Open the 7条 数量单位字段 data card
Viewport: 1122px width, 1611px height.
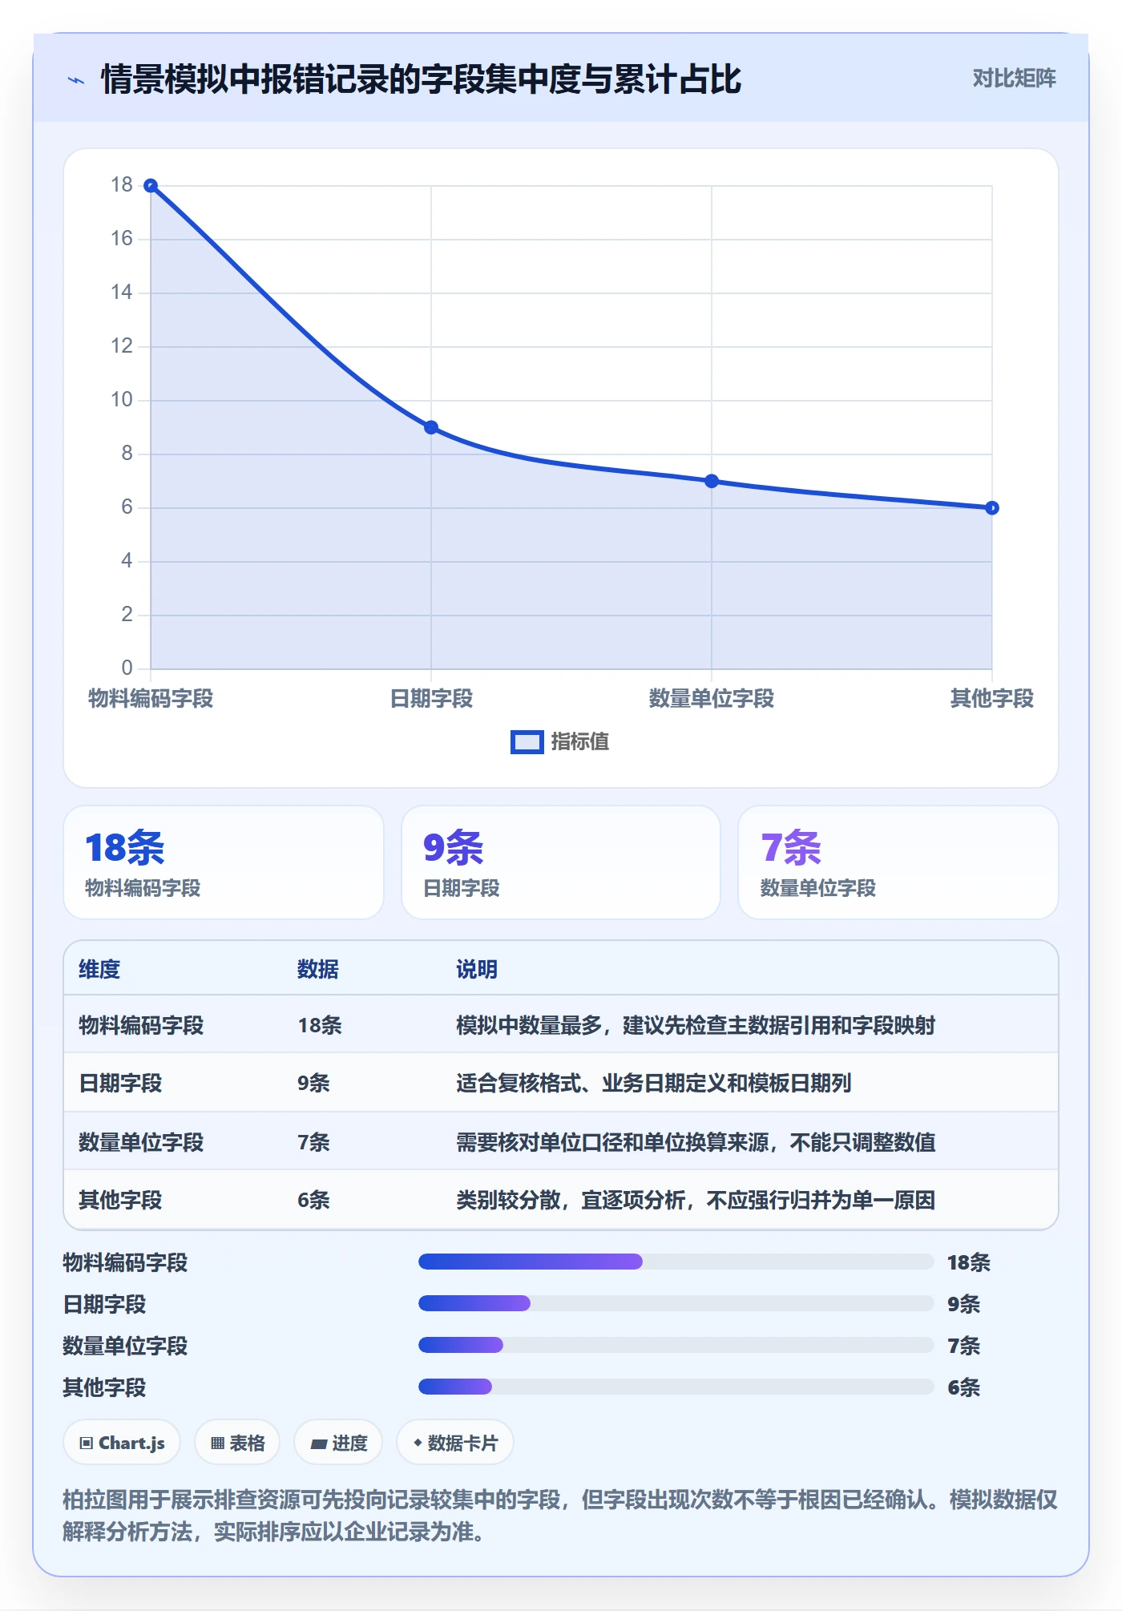click(x=898, y=862)
